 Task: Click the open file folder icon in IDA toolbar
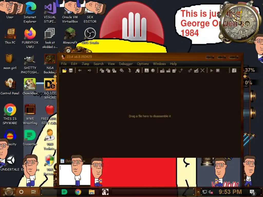(x=64, y=71)
